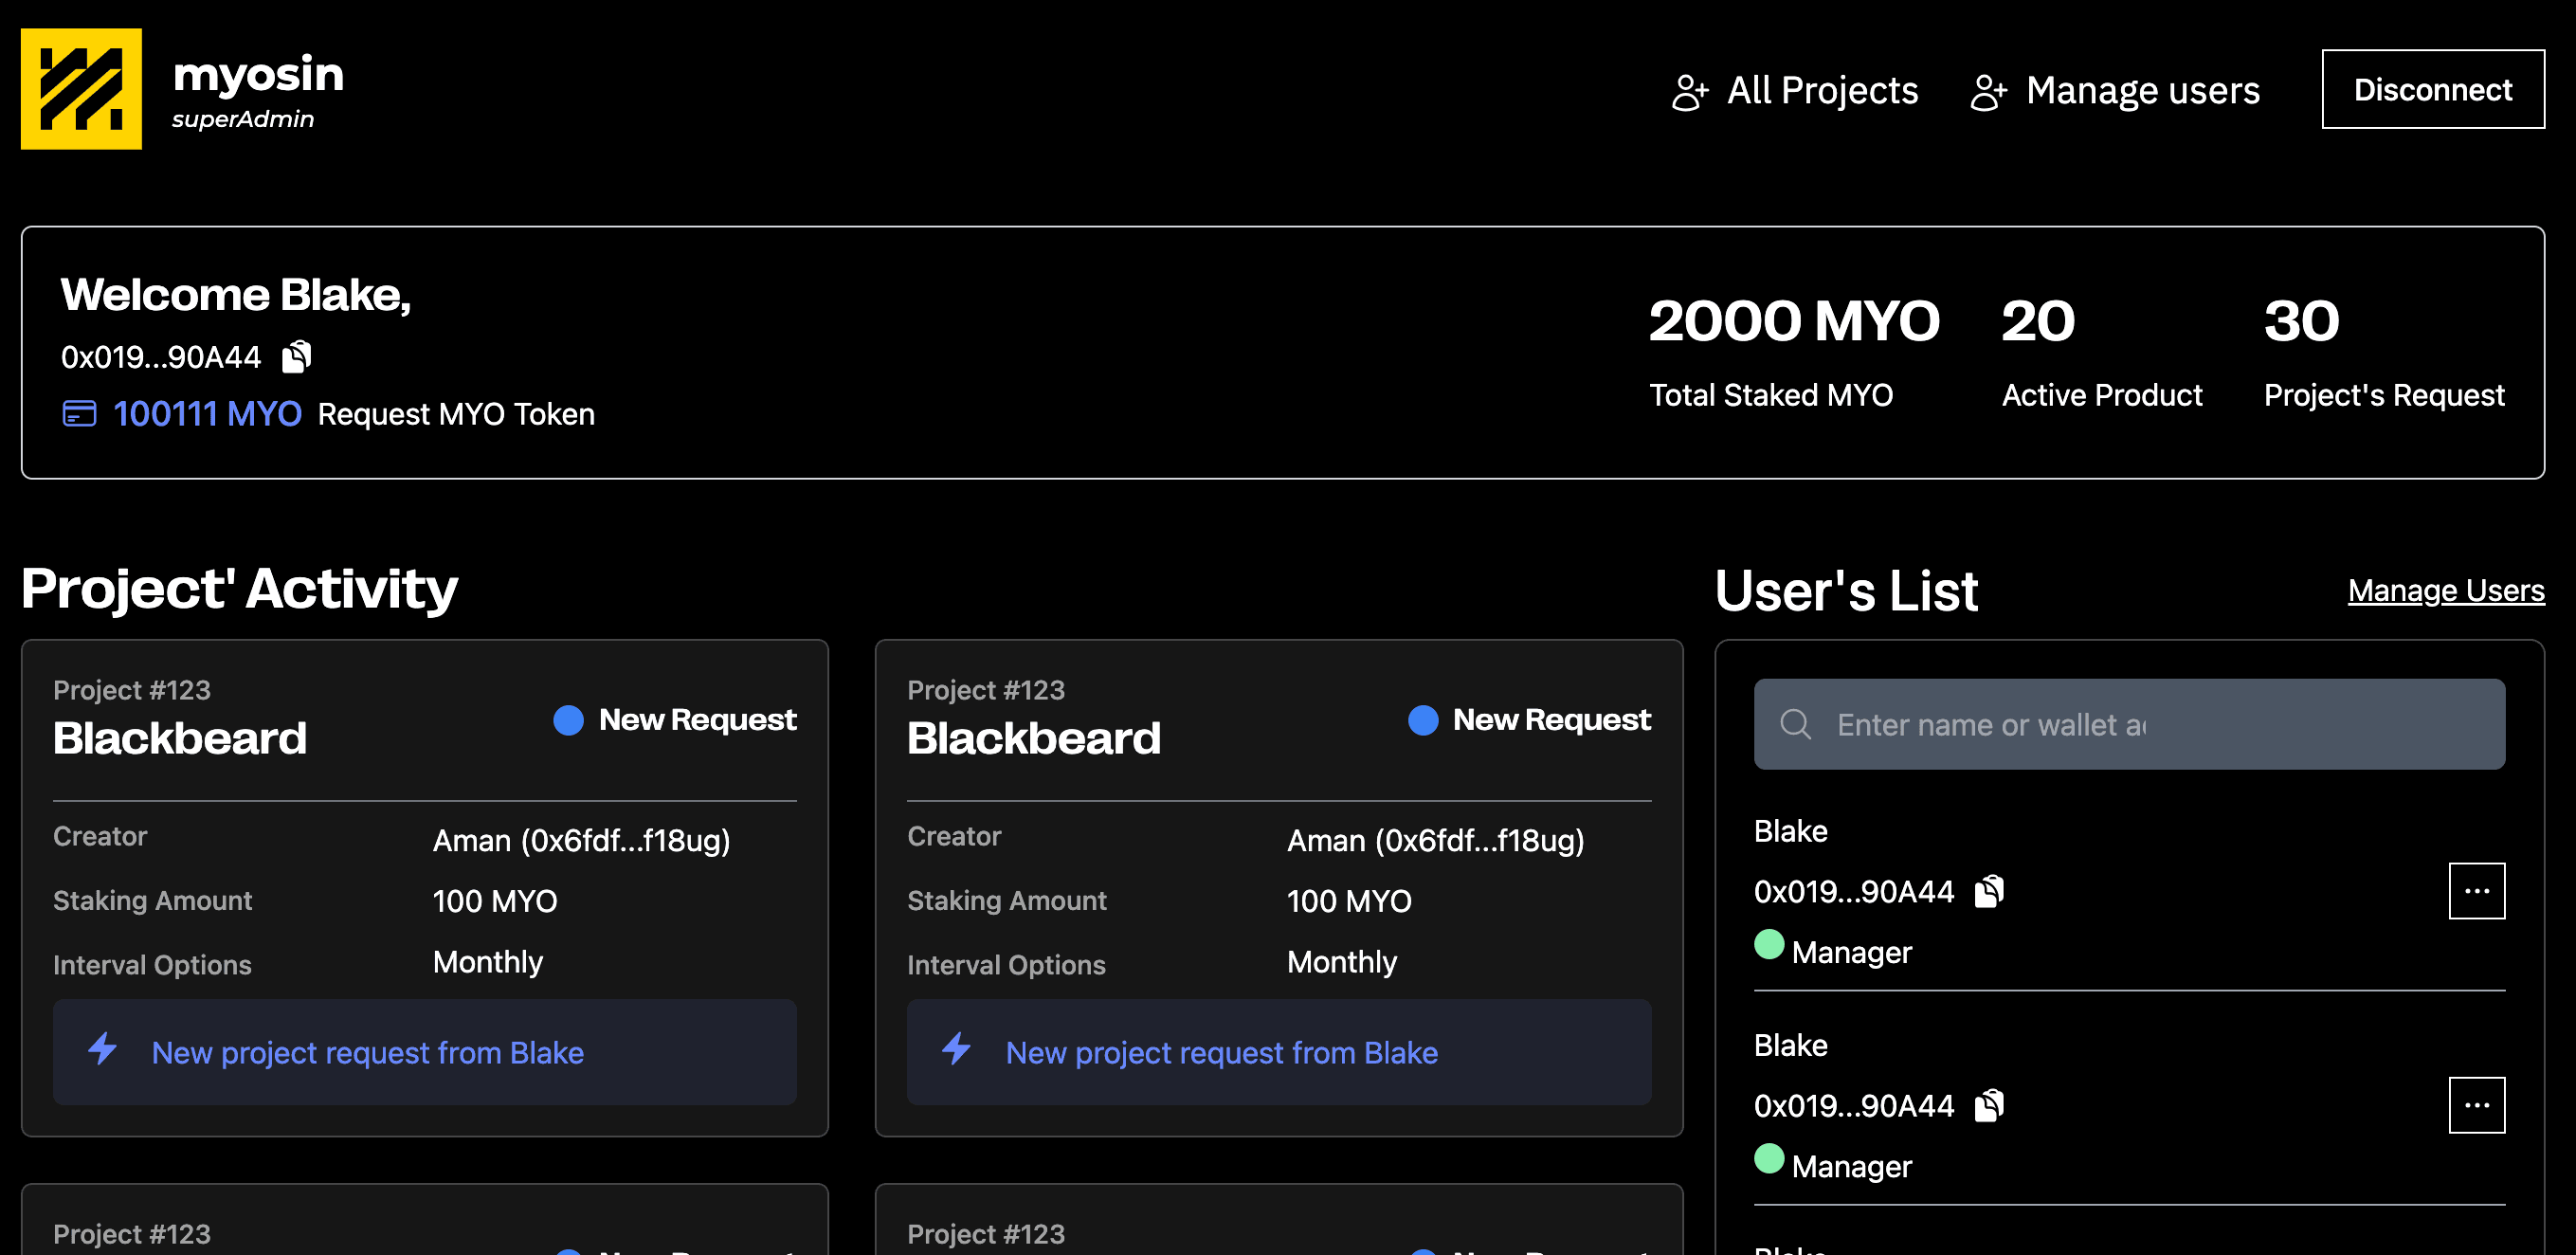Screen dimensions: 2576x1255
Task: Click the yellow Myosin logo icon
Action: coord(81,89)
